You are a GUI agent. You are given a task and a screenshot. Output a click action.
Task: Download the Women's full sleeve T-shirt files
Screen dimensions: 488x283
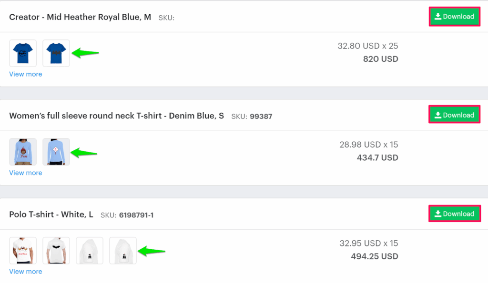pyautogui.click(x=454, y=115)
